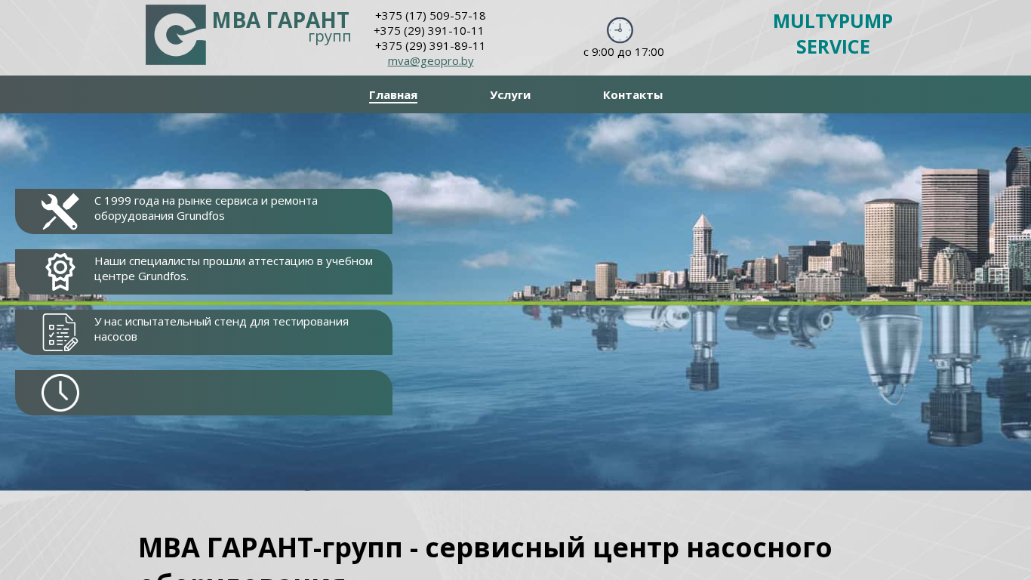1031x580 pixels.
Task: Go to the Контакты page
Action: pos(632,95)
